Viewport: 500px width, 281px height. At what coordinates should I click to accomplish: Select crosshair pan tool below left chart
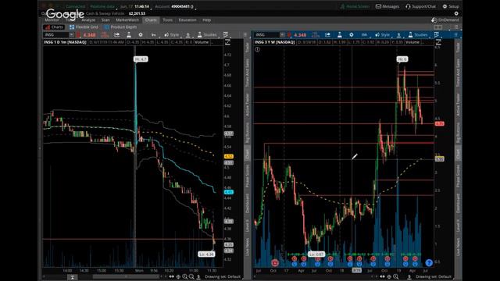pos(178,276)
